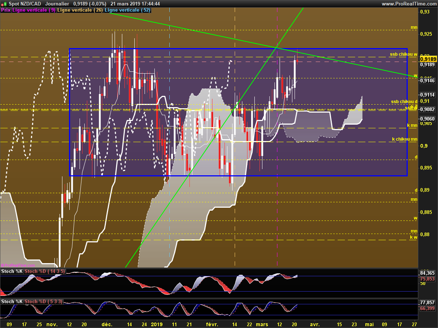Click the Stoch %D ( 14 3 5 ) label
This screenshot has width=438, height=328.
[x=45, y=272]
